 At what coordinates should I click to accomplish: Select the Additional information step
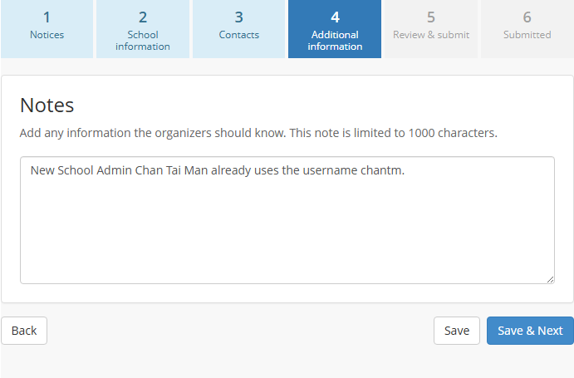(x=335, y=29)
